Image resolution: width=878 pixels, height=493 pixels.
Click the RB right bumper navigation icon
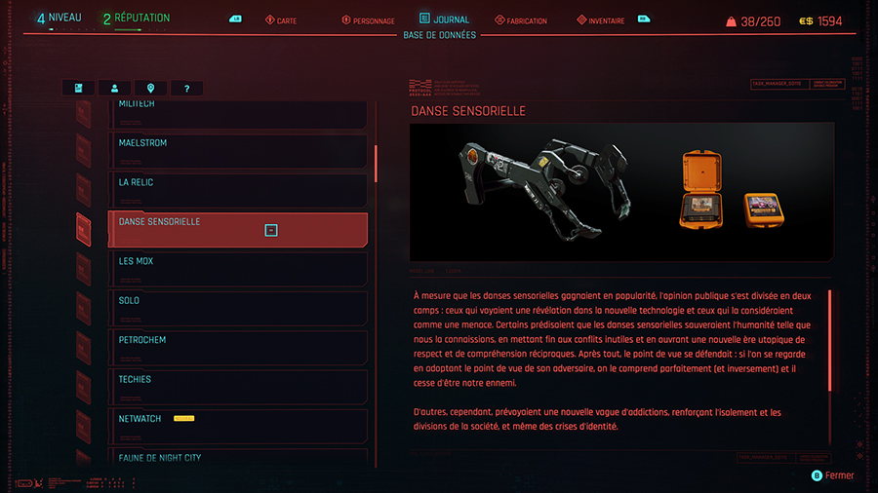pos(644,19)
